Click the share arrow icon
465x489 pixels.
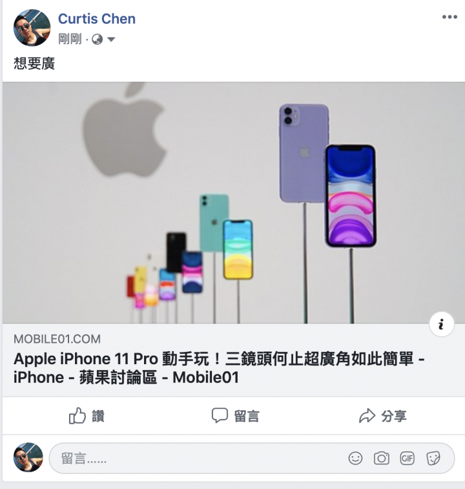367,416
